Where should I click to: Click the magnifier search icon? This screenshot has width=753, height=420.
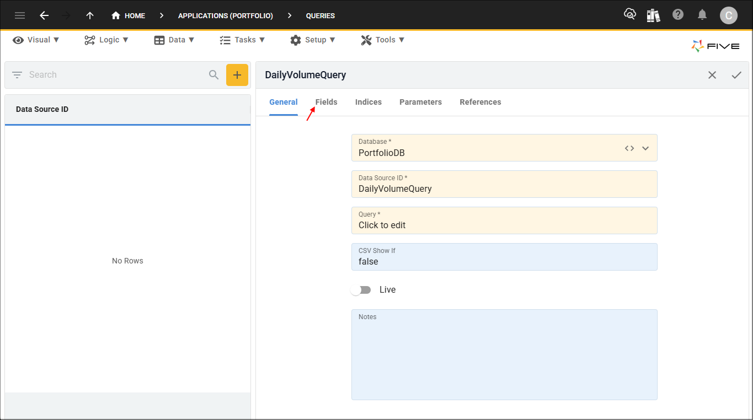[x=214, y=75]
